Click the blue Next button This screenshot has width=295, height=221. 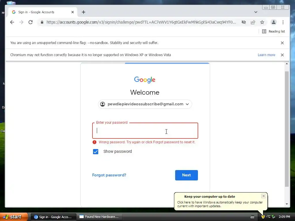pos(186,175)
